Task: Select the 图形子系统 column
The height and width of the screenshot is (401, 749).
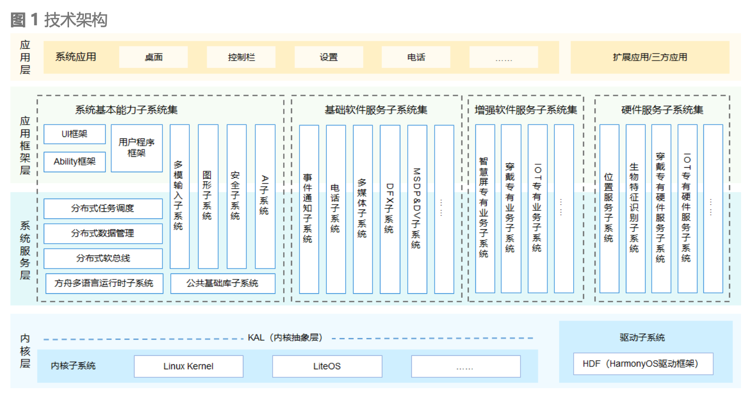Action: tap(208, 196)
